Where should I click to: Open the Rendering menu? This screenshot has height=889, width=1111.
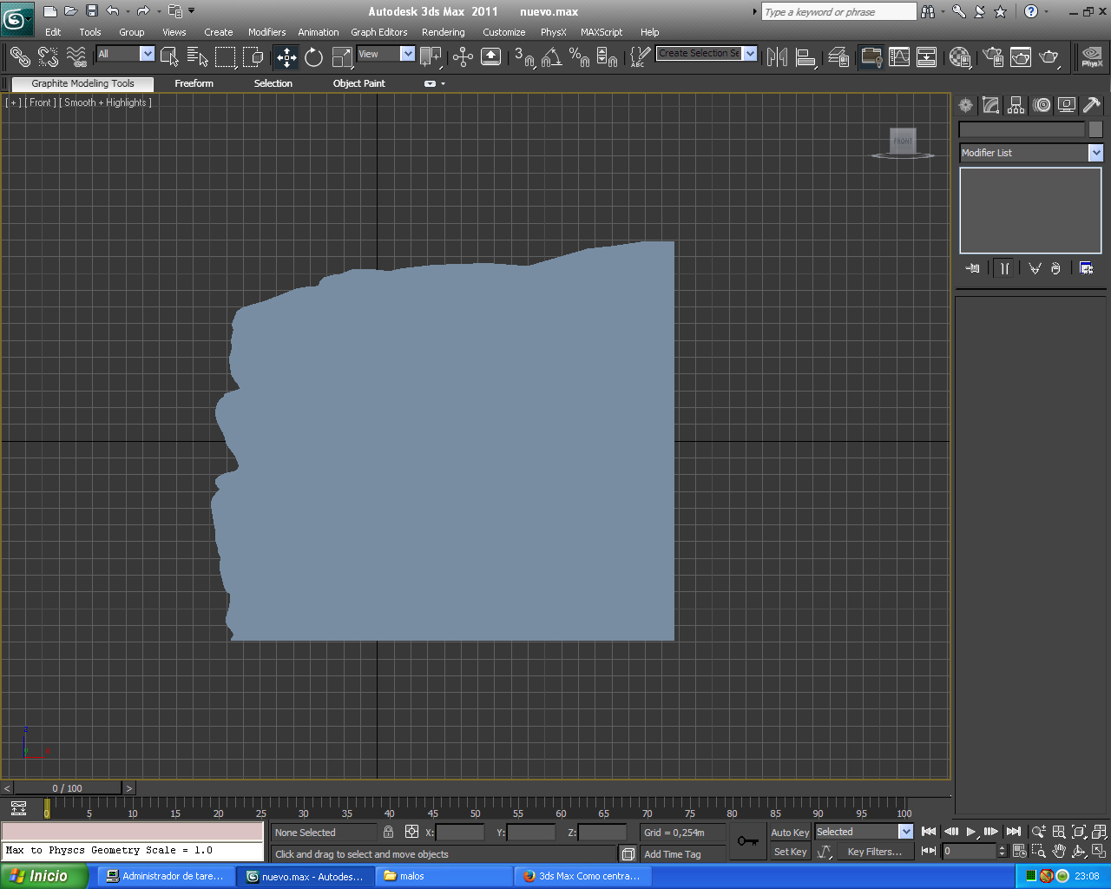443,32
